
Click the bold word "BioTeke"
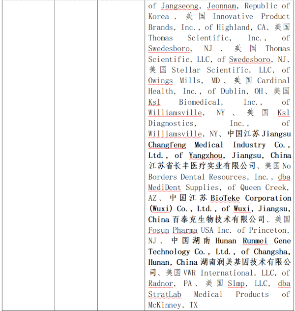coord(225,198)
